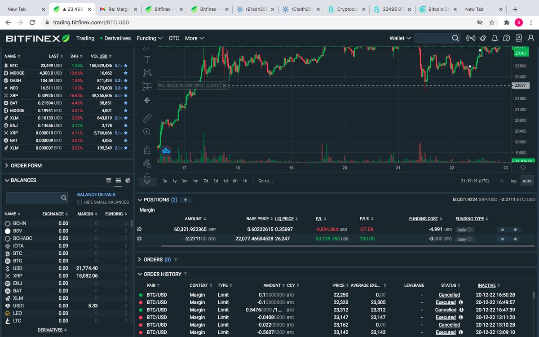The height and width of the screenshot is (337, 539).
Task: Toggle stay in drawing mode pencil-lock
Action: tap(147, 164)
